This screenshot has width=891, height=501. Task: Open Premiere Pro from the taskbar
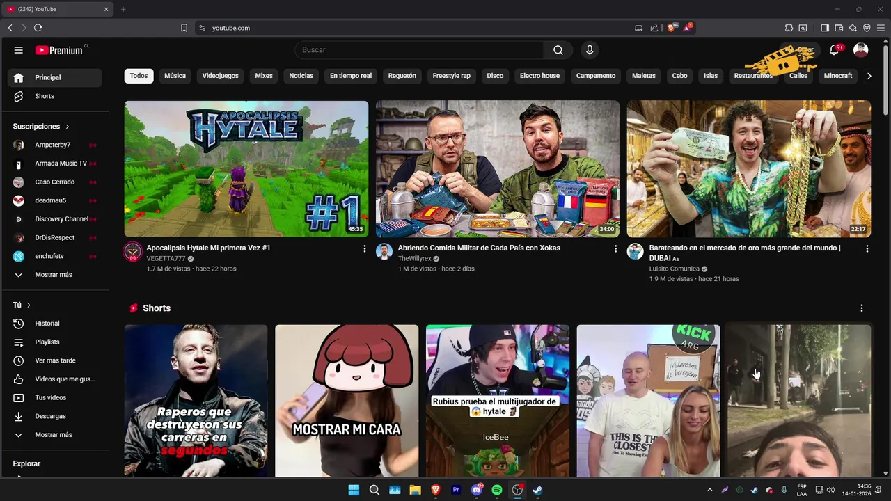click(456, 490)
